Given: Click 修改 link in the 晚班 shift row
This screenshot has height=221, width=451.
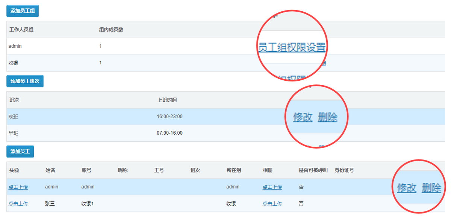Looking at the screenshot, I should [x=303, y=117].
